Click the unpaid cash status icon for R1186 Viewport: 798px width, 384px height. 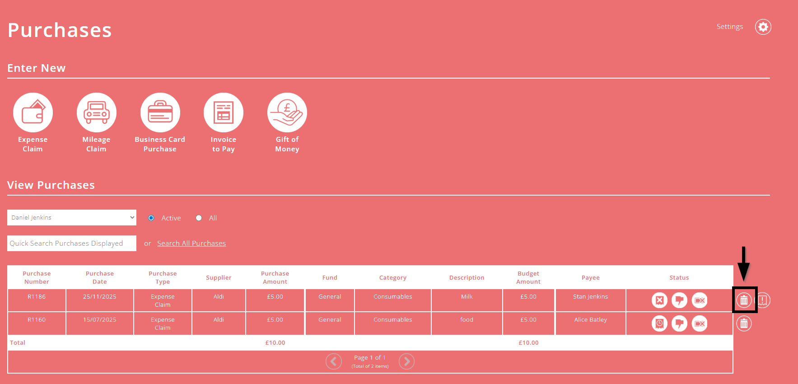coord(700,300)
